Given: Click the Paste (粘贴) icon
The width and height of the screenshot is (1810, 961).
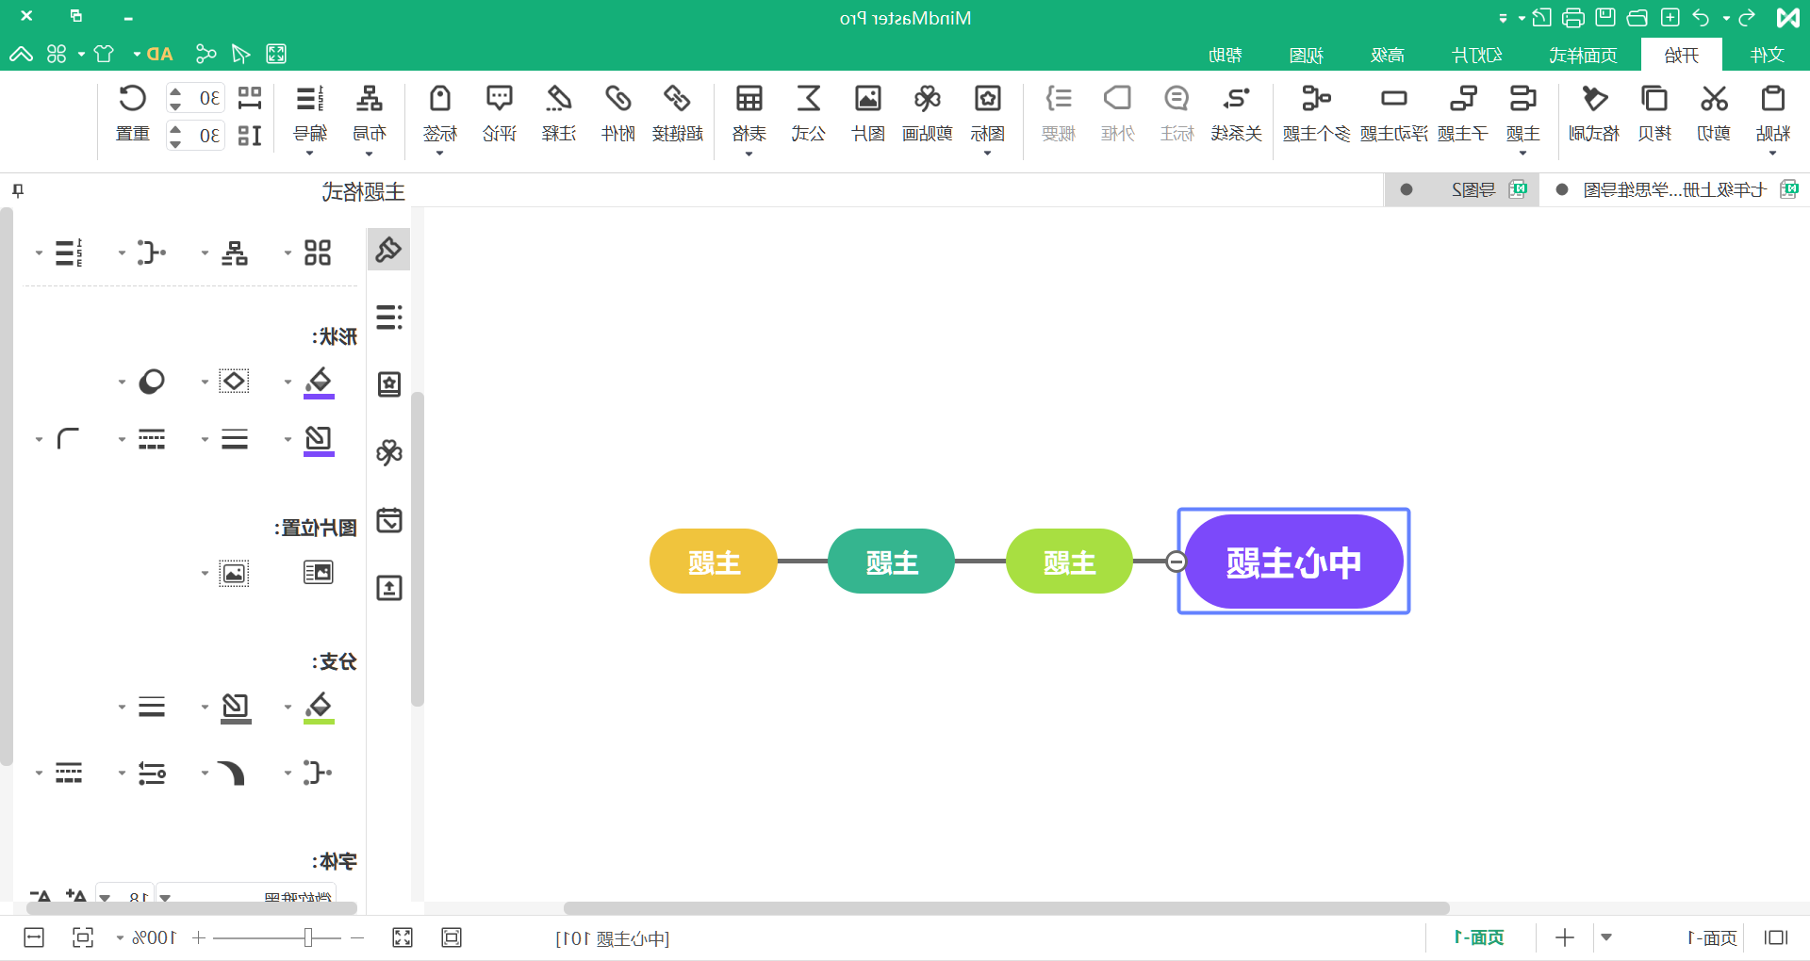Looking at the screenshot, I should click(1773, 99).
